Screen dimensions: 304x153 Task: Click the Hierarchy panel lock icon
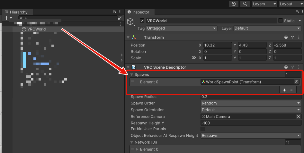114,12
